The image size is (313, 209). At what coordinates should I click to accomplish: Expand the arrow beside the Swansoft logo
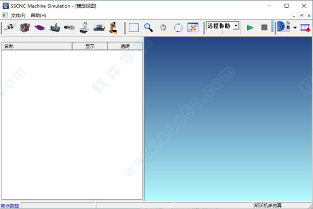[295, 28]
